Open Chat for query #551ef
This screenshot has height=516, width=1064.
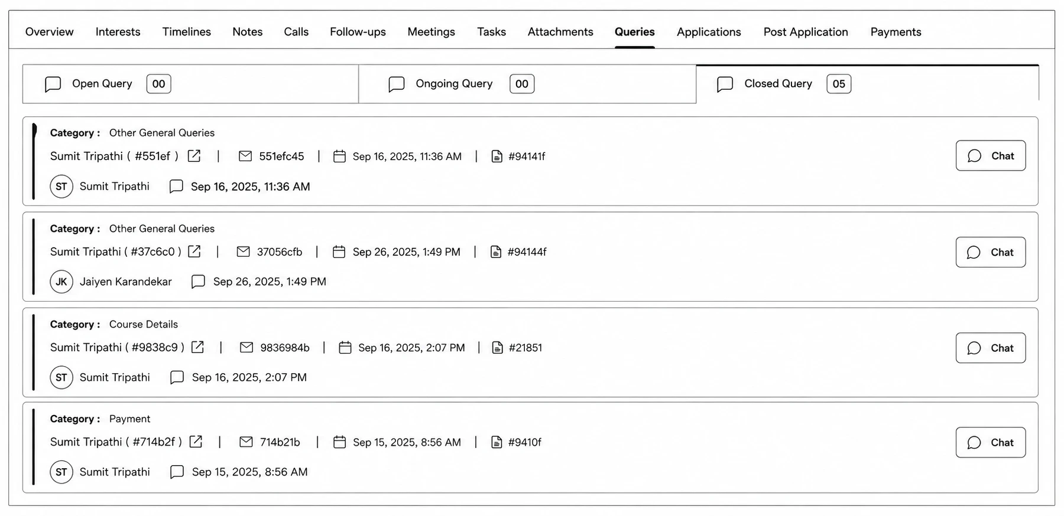point(991,156)
